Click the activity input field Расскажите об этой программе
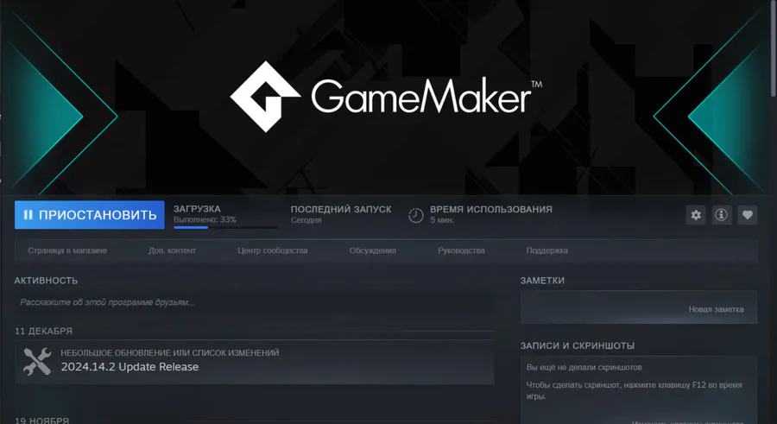 tap(254, 302)
